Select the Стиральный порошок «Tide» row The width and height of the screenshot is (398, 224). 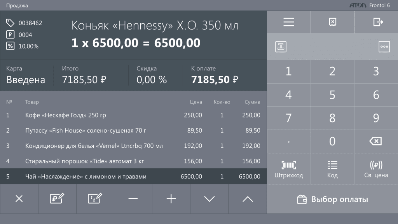point(133,161)
